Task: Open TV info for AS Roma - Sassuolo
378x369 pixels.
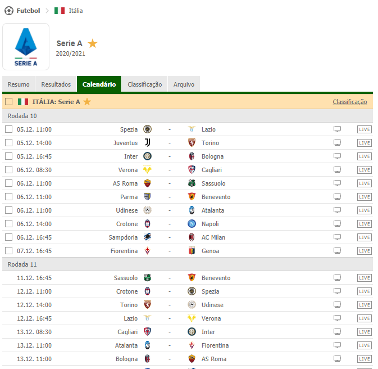Action: click(x=337, y=183)
